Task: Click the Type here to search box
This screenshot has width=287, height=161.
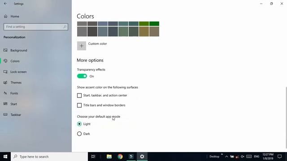Action: point(49,157)
